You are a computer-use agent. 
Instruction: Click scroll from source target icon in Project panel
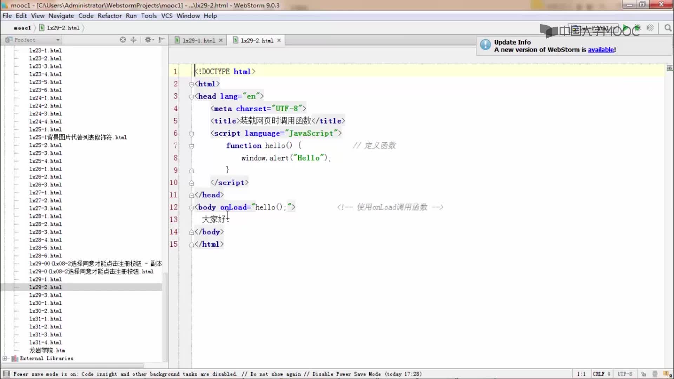pyautogui.click(x=123, y=40)
